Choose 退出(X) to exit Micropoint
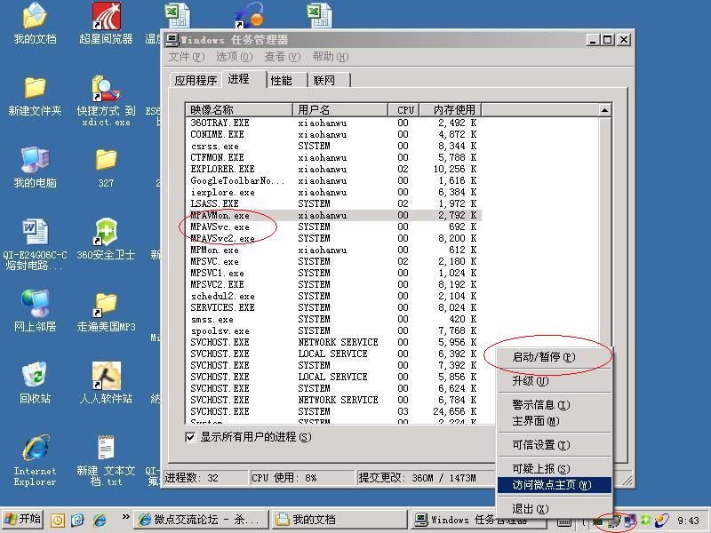Viewport: 711px width, 533px height. tap(554, 509)
